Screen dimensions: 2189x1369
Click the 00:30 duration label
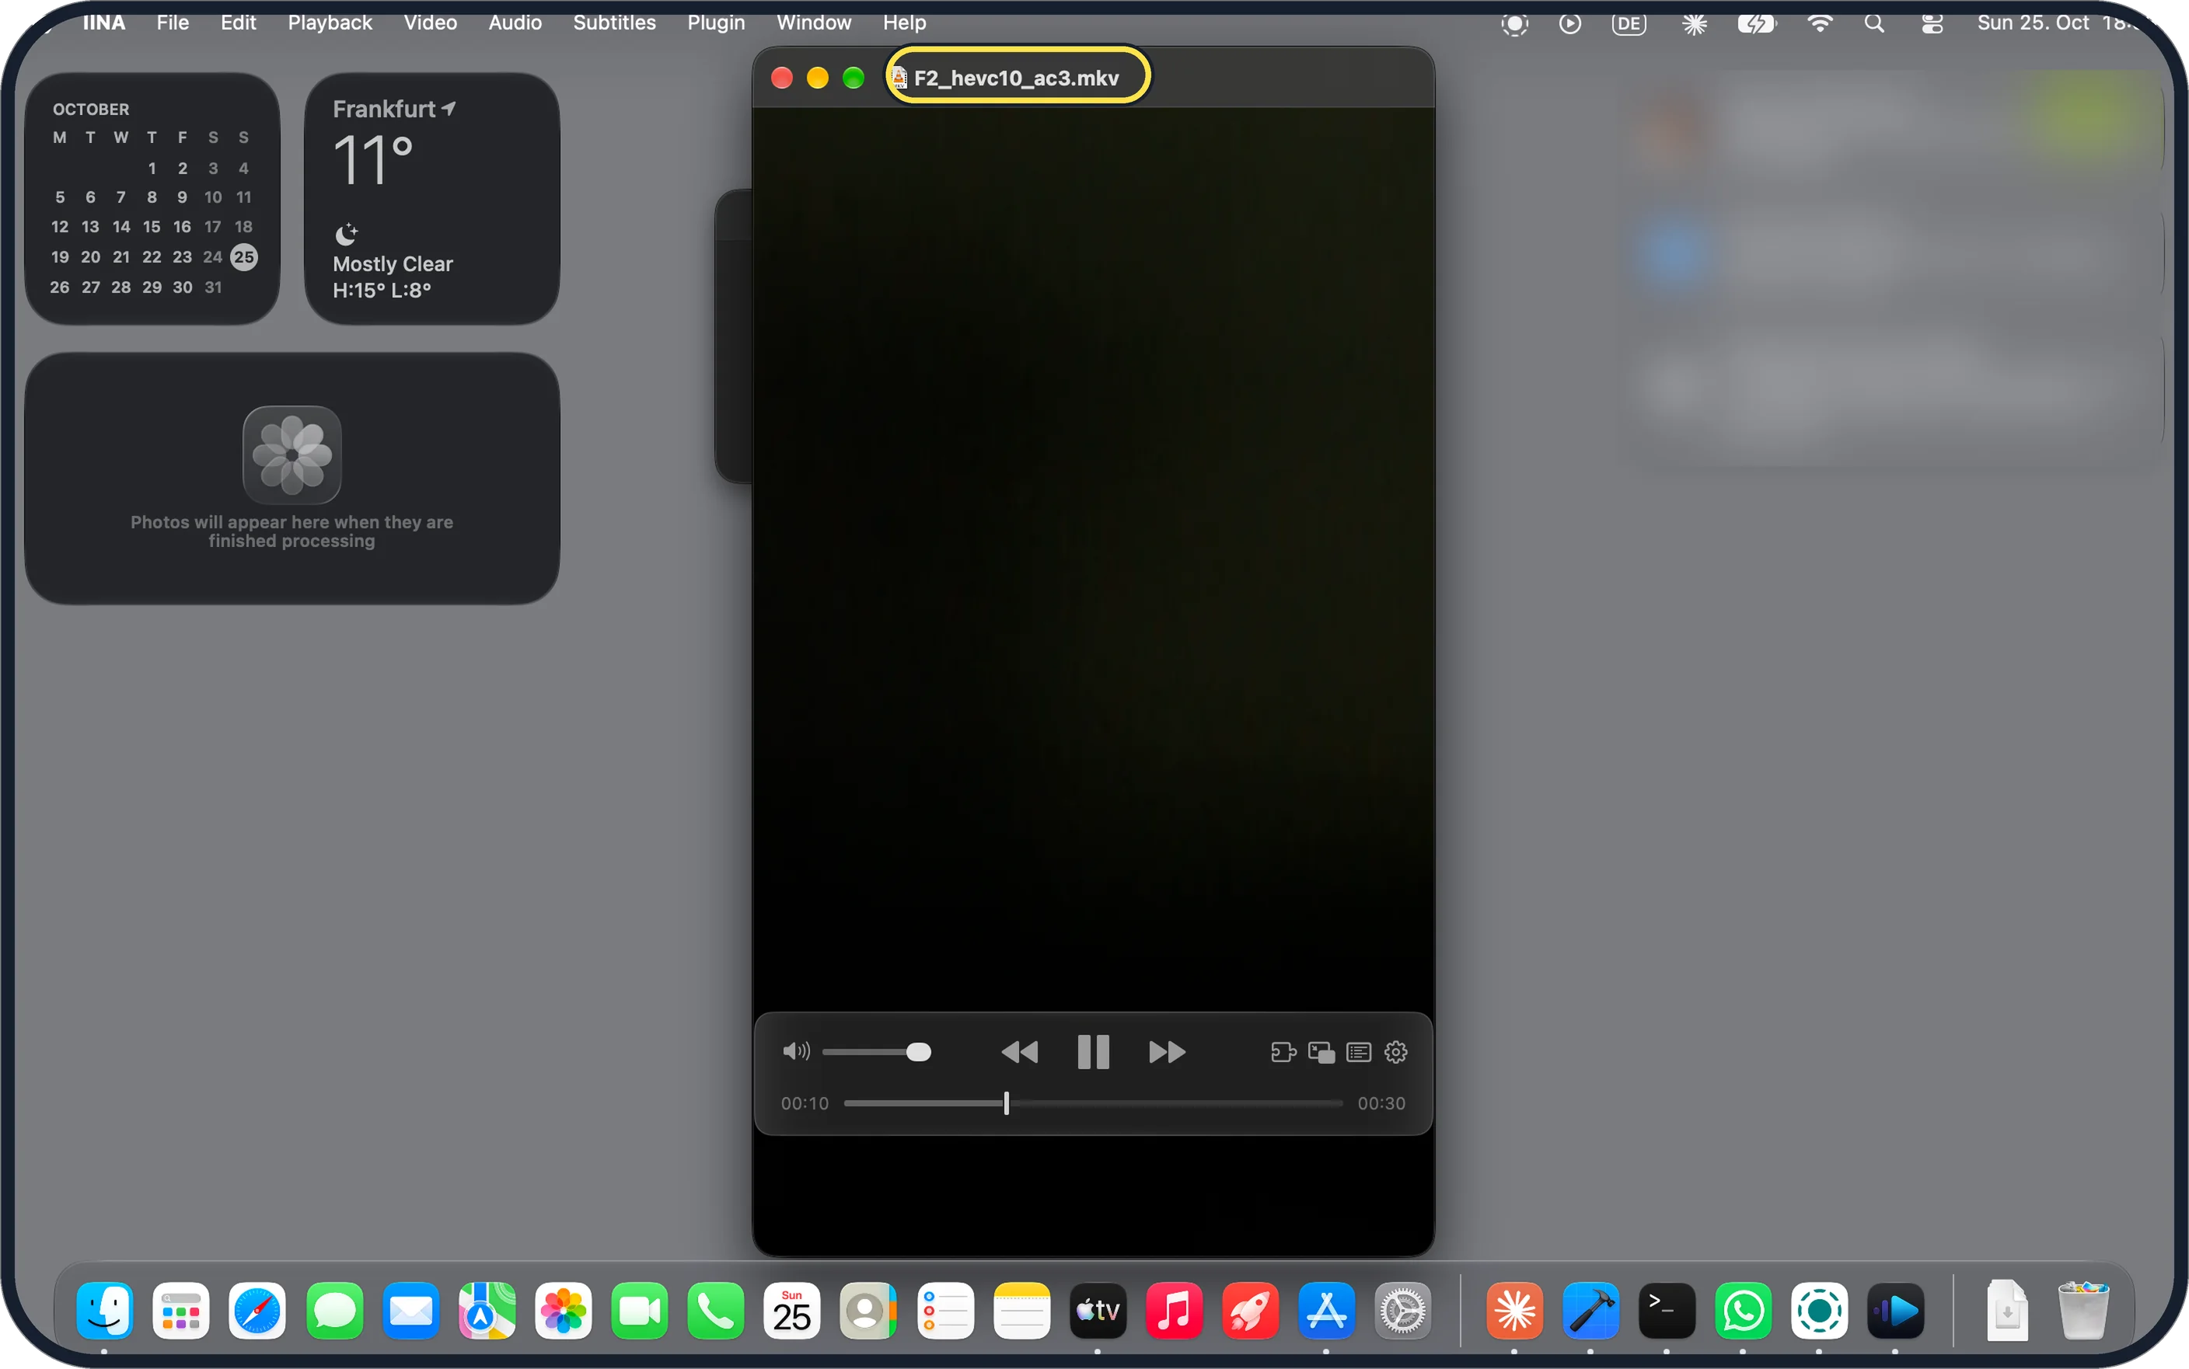point(1381,1103)
